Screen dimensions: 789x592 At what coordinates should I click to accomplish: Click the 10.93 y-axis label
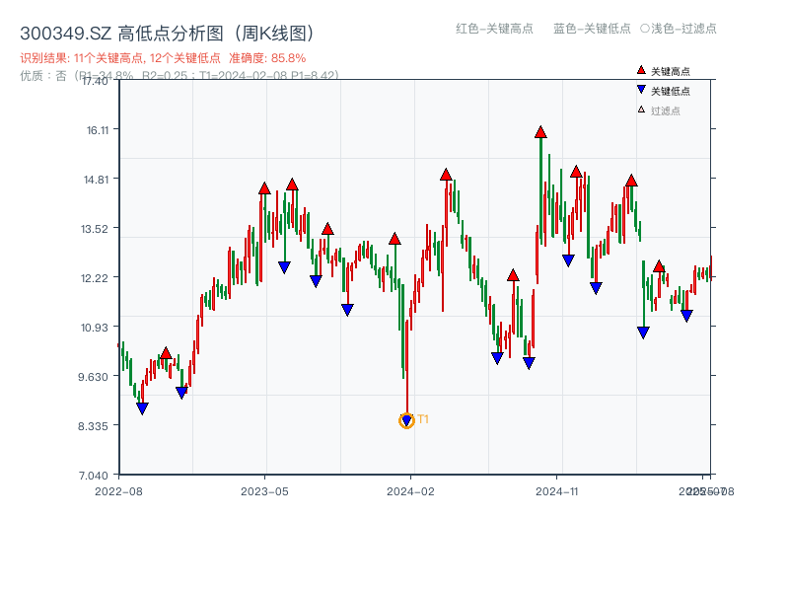click(95, 328)
